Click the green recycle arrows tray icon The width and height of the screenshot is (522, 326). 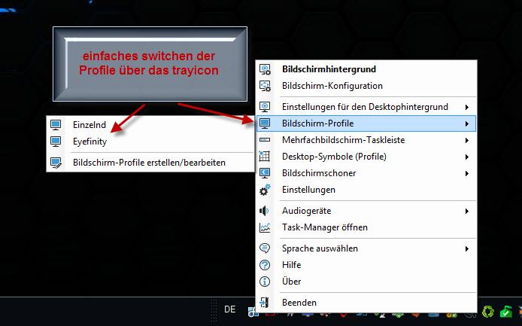(488, 312)
